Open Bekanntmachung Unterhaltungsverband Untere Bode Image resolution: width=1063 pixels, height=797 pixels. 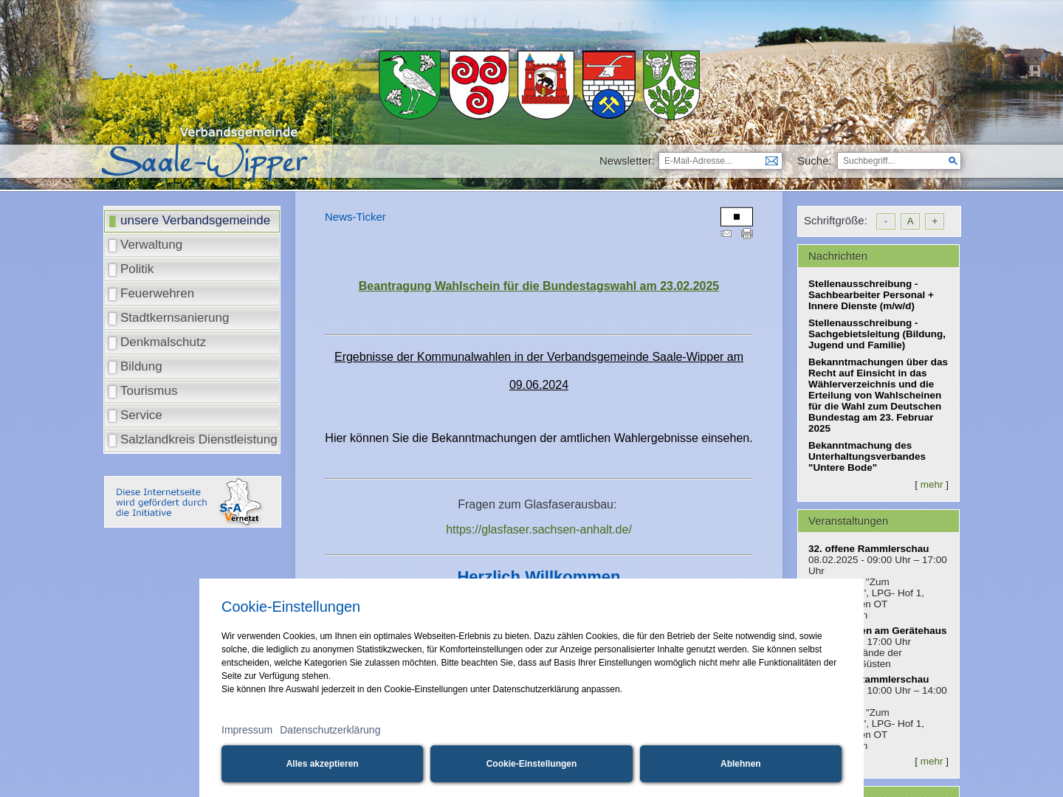coord(867,457)
